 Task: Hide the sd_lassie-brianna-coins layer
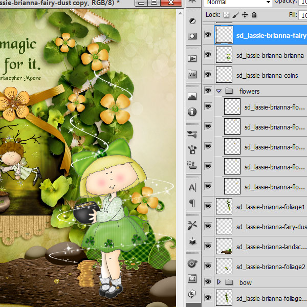pyautogui.click(x=208, y=74)
